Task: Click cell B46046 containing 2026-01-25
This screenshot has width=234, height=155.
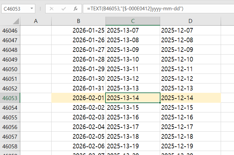Action: (x=79, y=31)
